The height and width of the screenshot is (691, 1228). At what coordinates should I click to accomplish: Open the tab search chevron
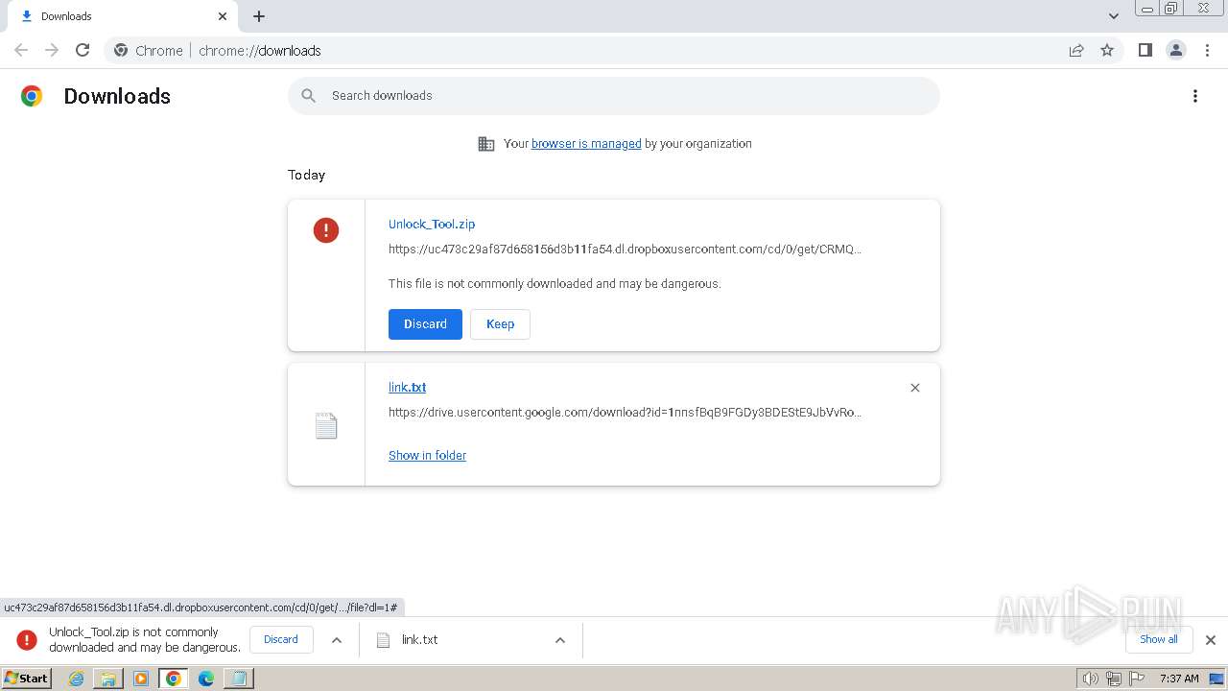click(x=1114, y=16)
